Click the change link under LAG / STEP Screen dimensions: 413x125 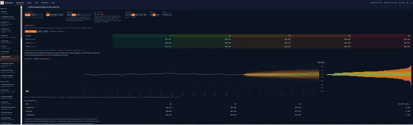coord(102,14)
